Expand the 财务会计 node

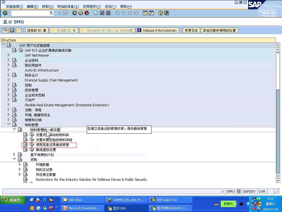(9, 75)
